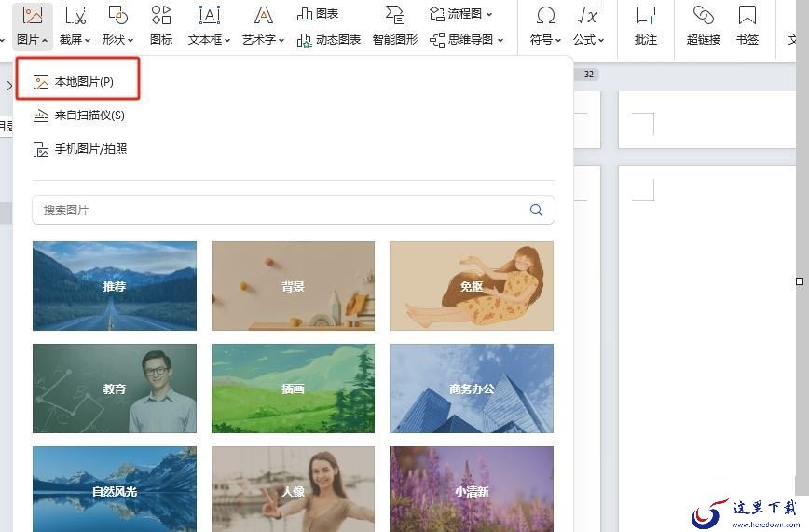
Task: Open the 智能图形 smart graphics tool
Action: [395, 25]
